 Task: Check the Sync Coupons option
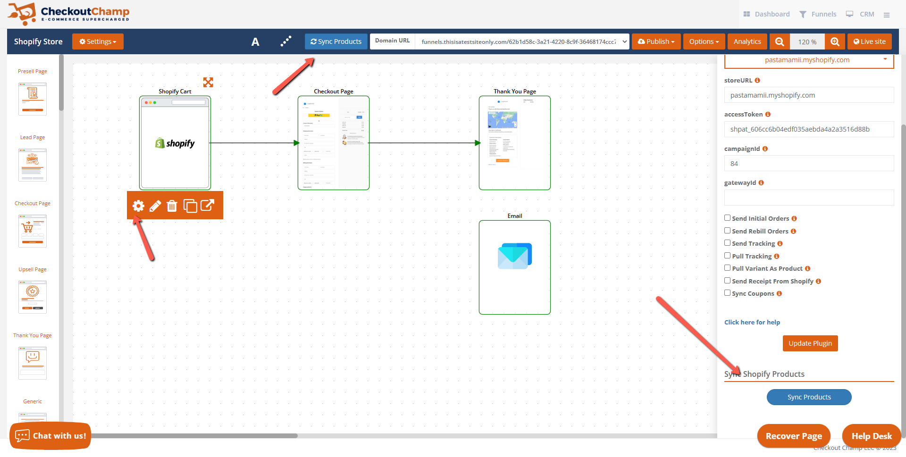[728, 293]
